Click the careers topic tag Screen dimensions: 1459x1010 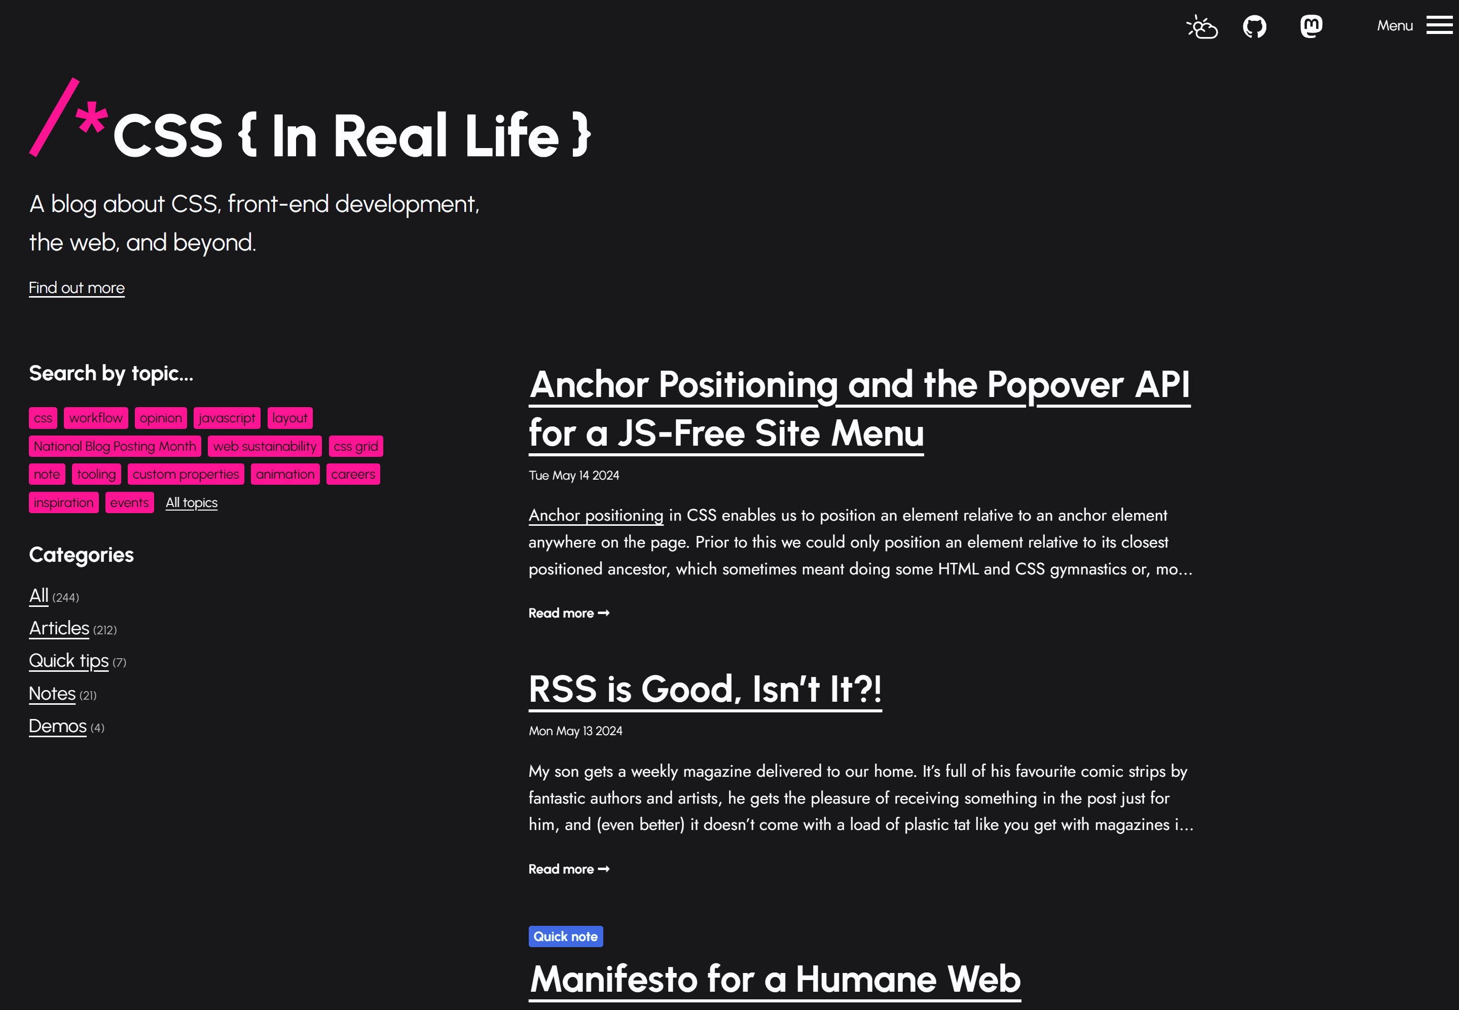(x=352, y=475)
